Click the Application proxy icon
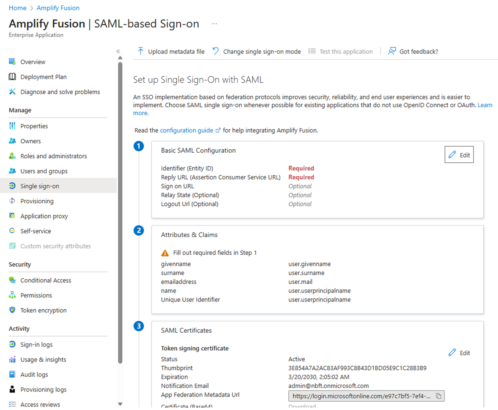 [12, 216]
